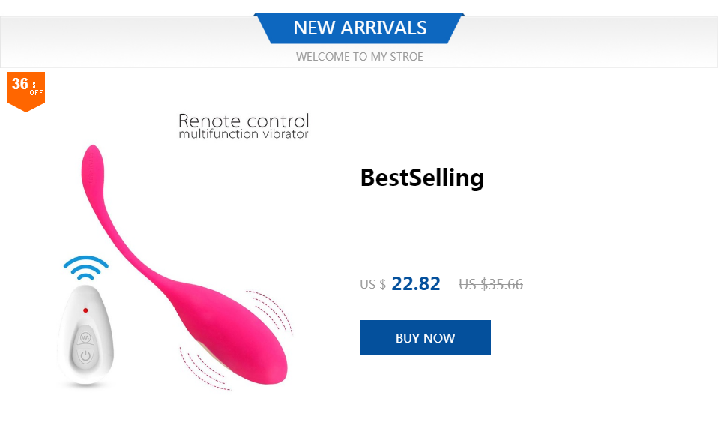Click the pink product's slim tail tip

pos(91,157)
